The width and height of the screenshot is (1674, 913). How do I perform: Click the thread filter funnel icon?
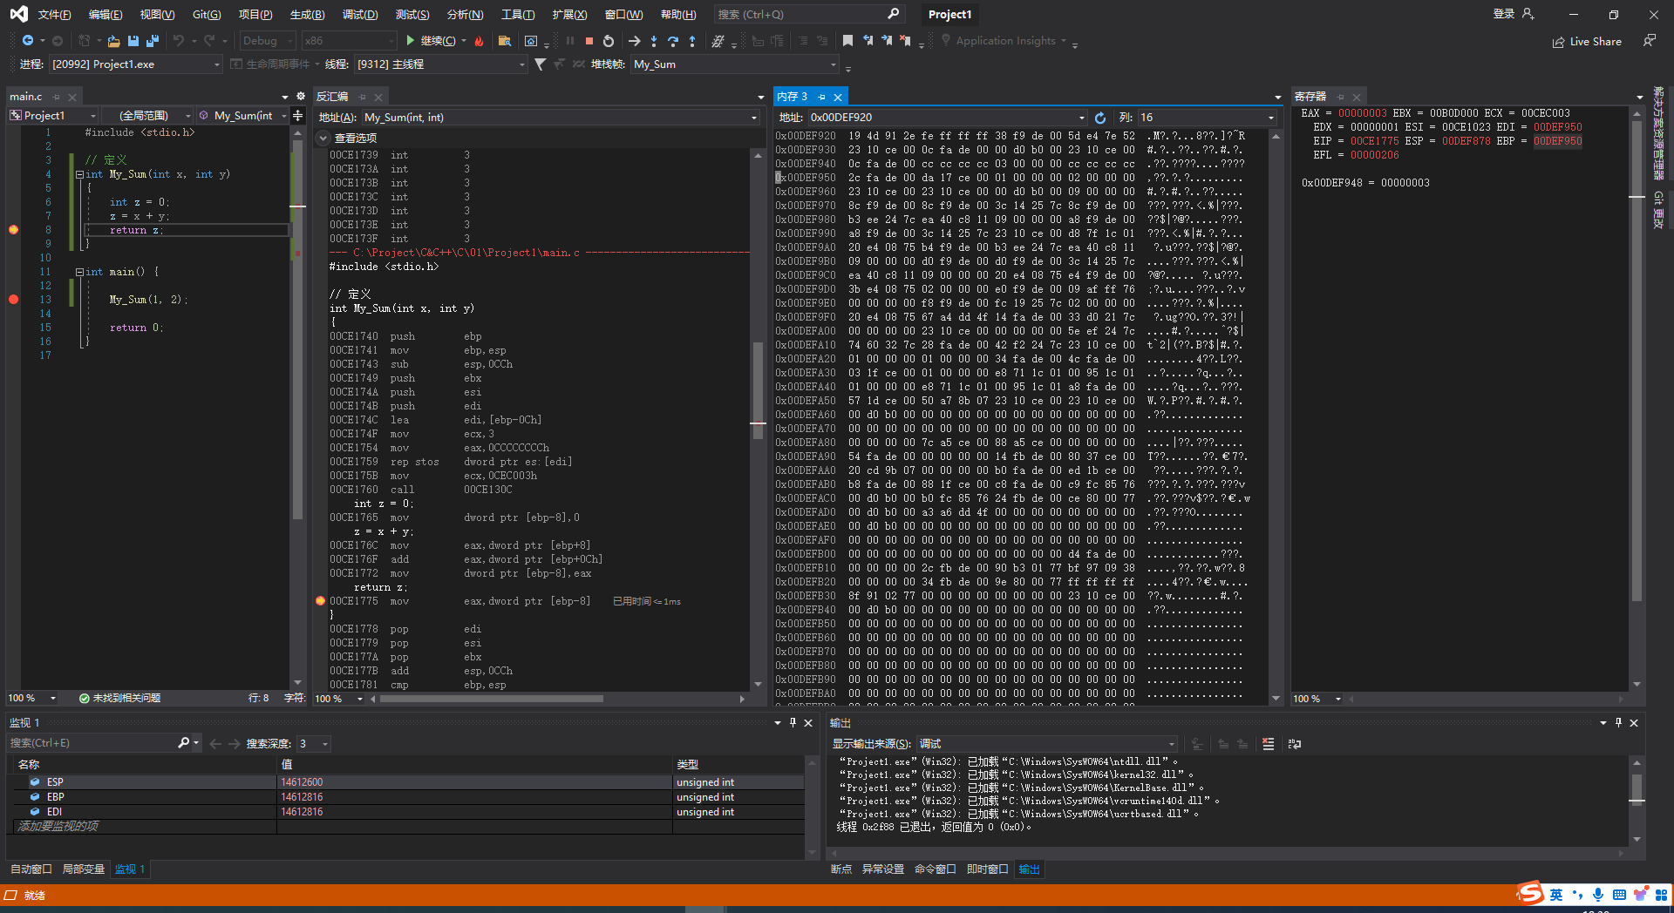540,64
